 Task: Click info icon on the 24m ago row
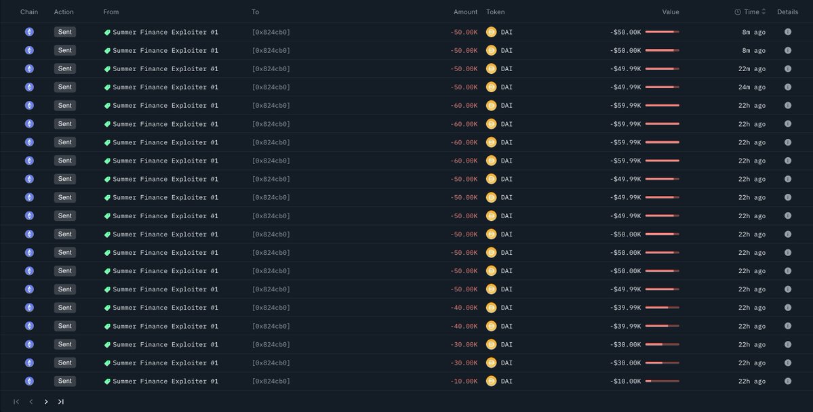(x=788, y=87)
